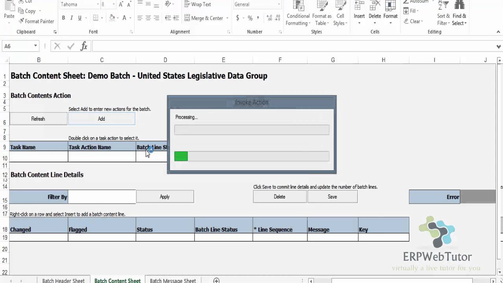Screen dimensions: 503x283
Task: Open Font dialog launcher
Action: (x=132, y=32)
